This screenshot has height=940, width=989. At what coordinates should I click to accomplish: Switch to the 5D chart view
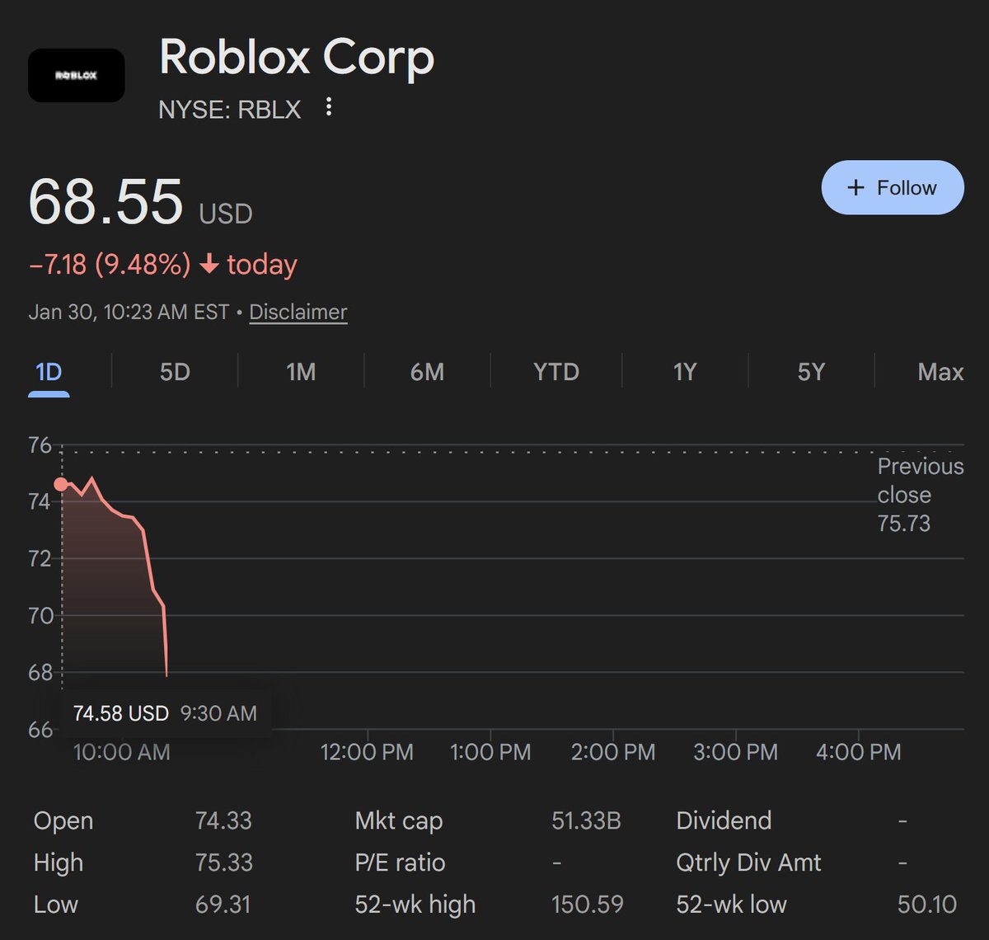click(176, 372)
